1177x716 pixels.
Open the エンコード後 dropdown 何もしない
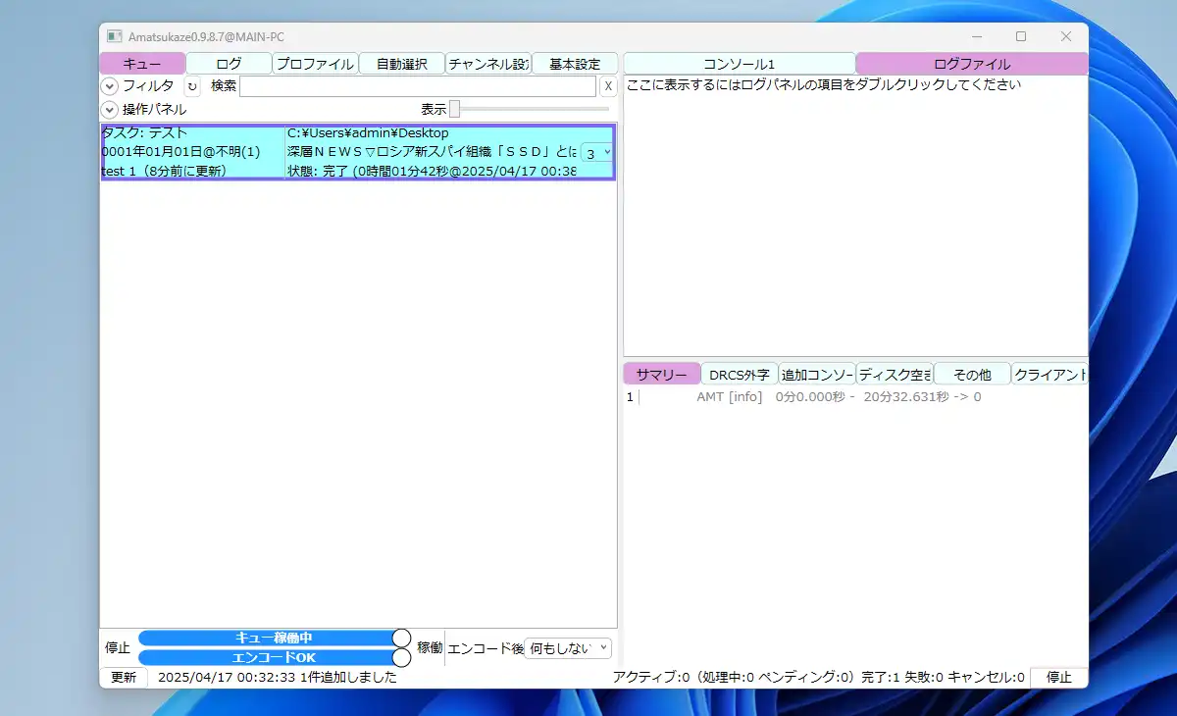(568, 648)
